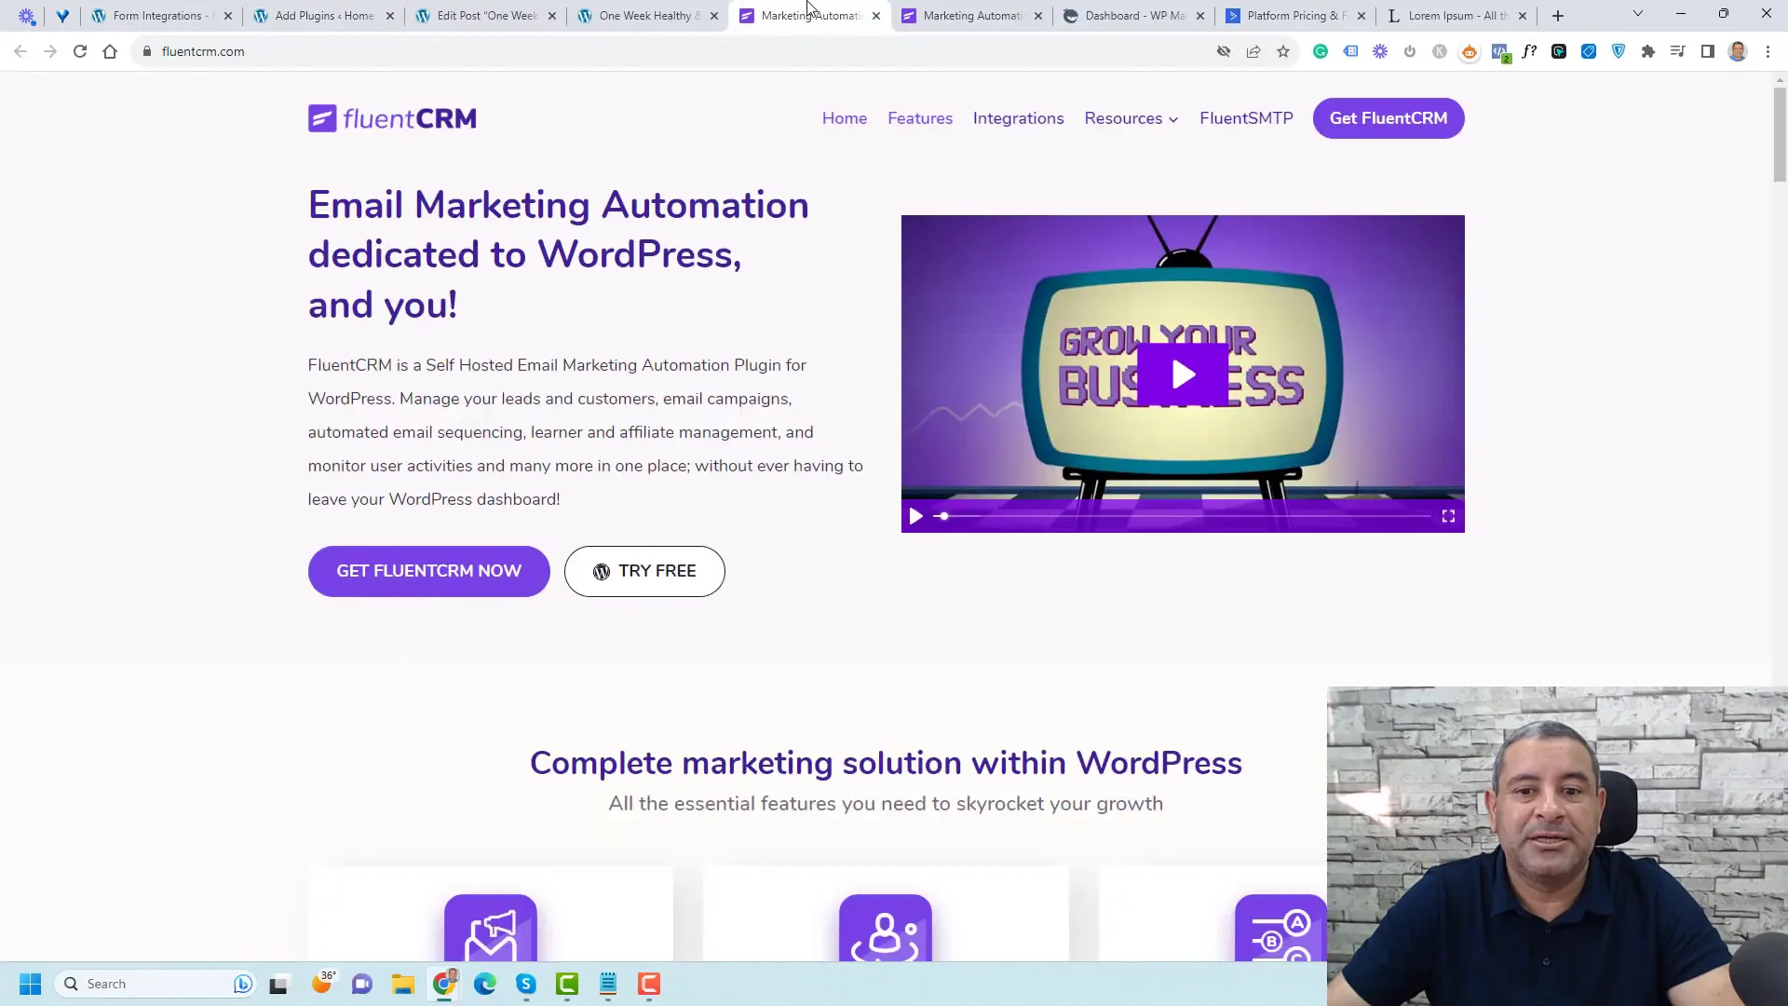Click the Features navigation menu item
This screenshot has height=1006, width=1788.
click(x=920, y=116)
